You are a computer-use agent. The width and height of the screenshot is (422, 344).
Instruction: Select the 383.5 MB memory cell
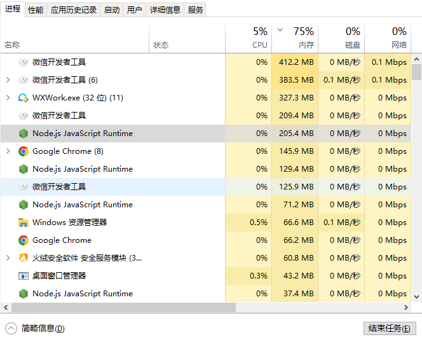pyautogui.click(x=295, y=80)
